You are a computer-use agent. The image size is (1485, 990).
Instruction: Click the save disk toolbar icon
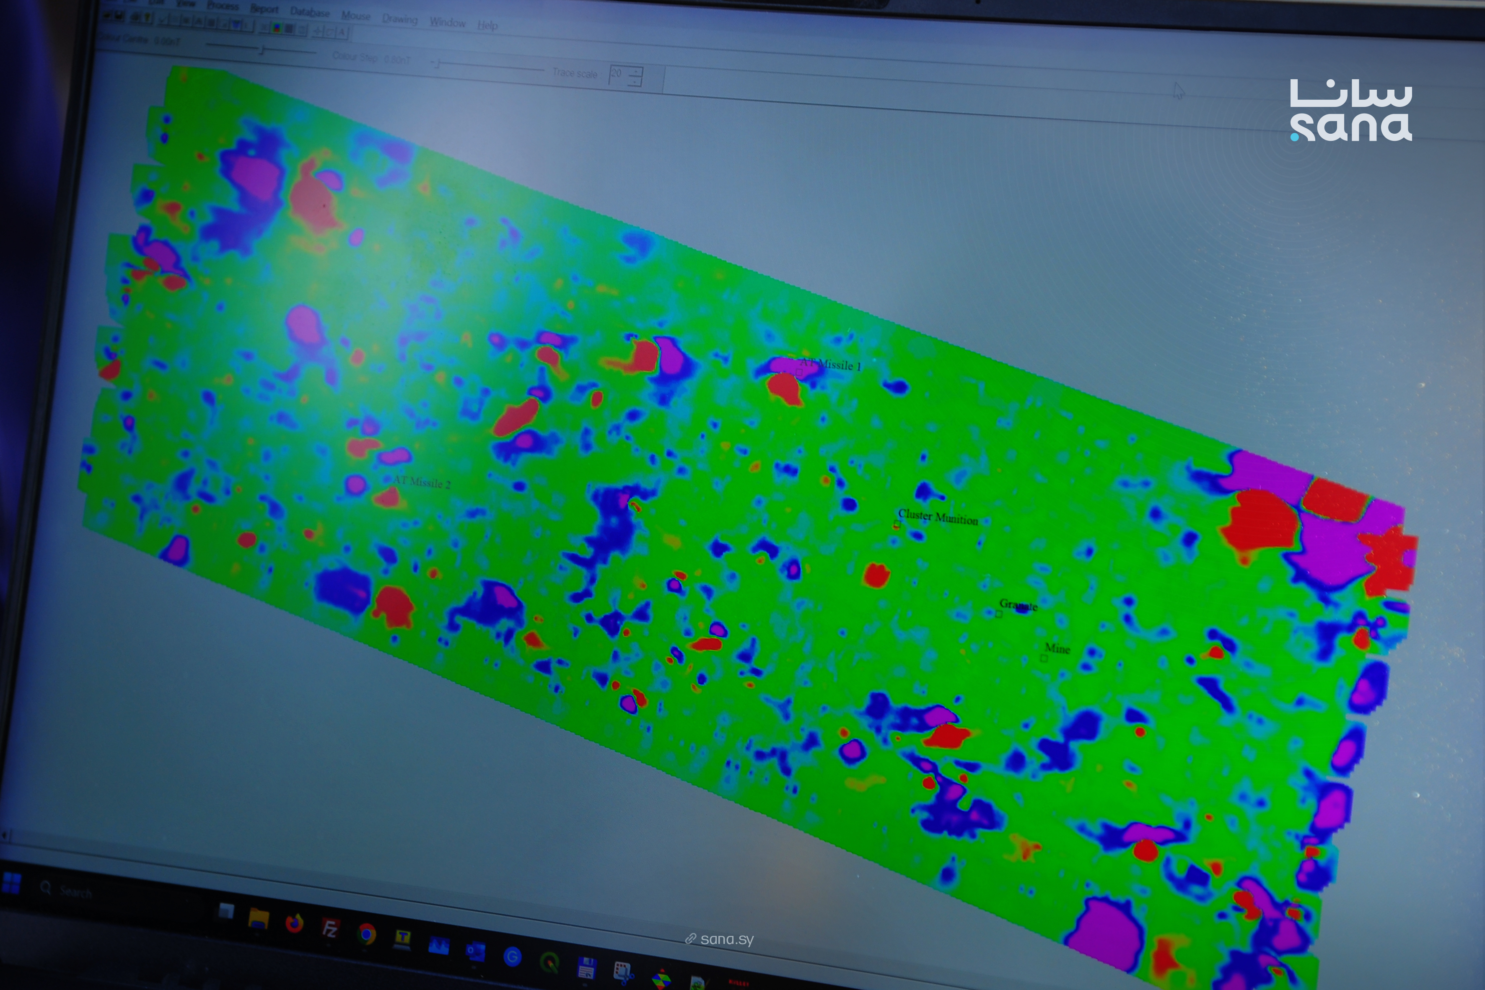(120, 16)
